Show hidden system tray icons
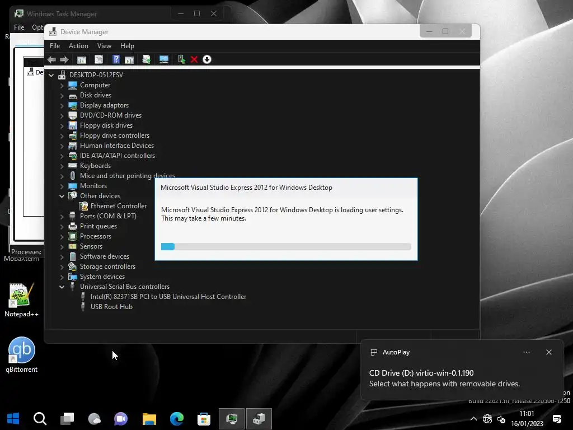 coord(473,419)
